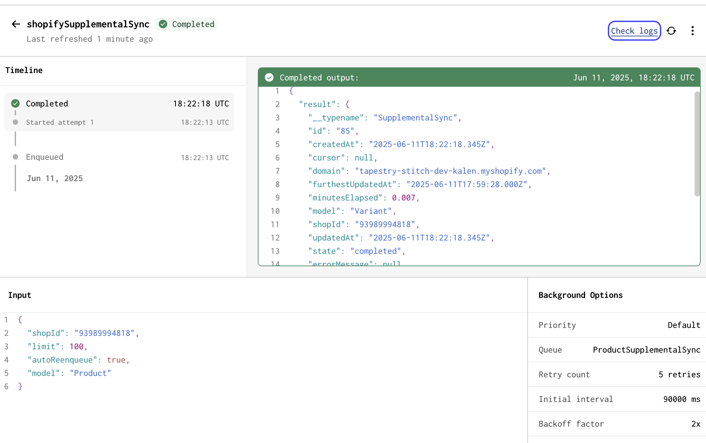Click the check icon in Completed output header

pos(269,77)
